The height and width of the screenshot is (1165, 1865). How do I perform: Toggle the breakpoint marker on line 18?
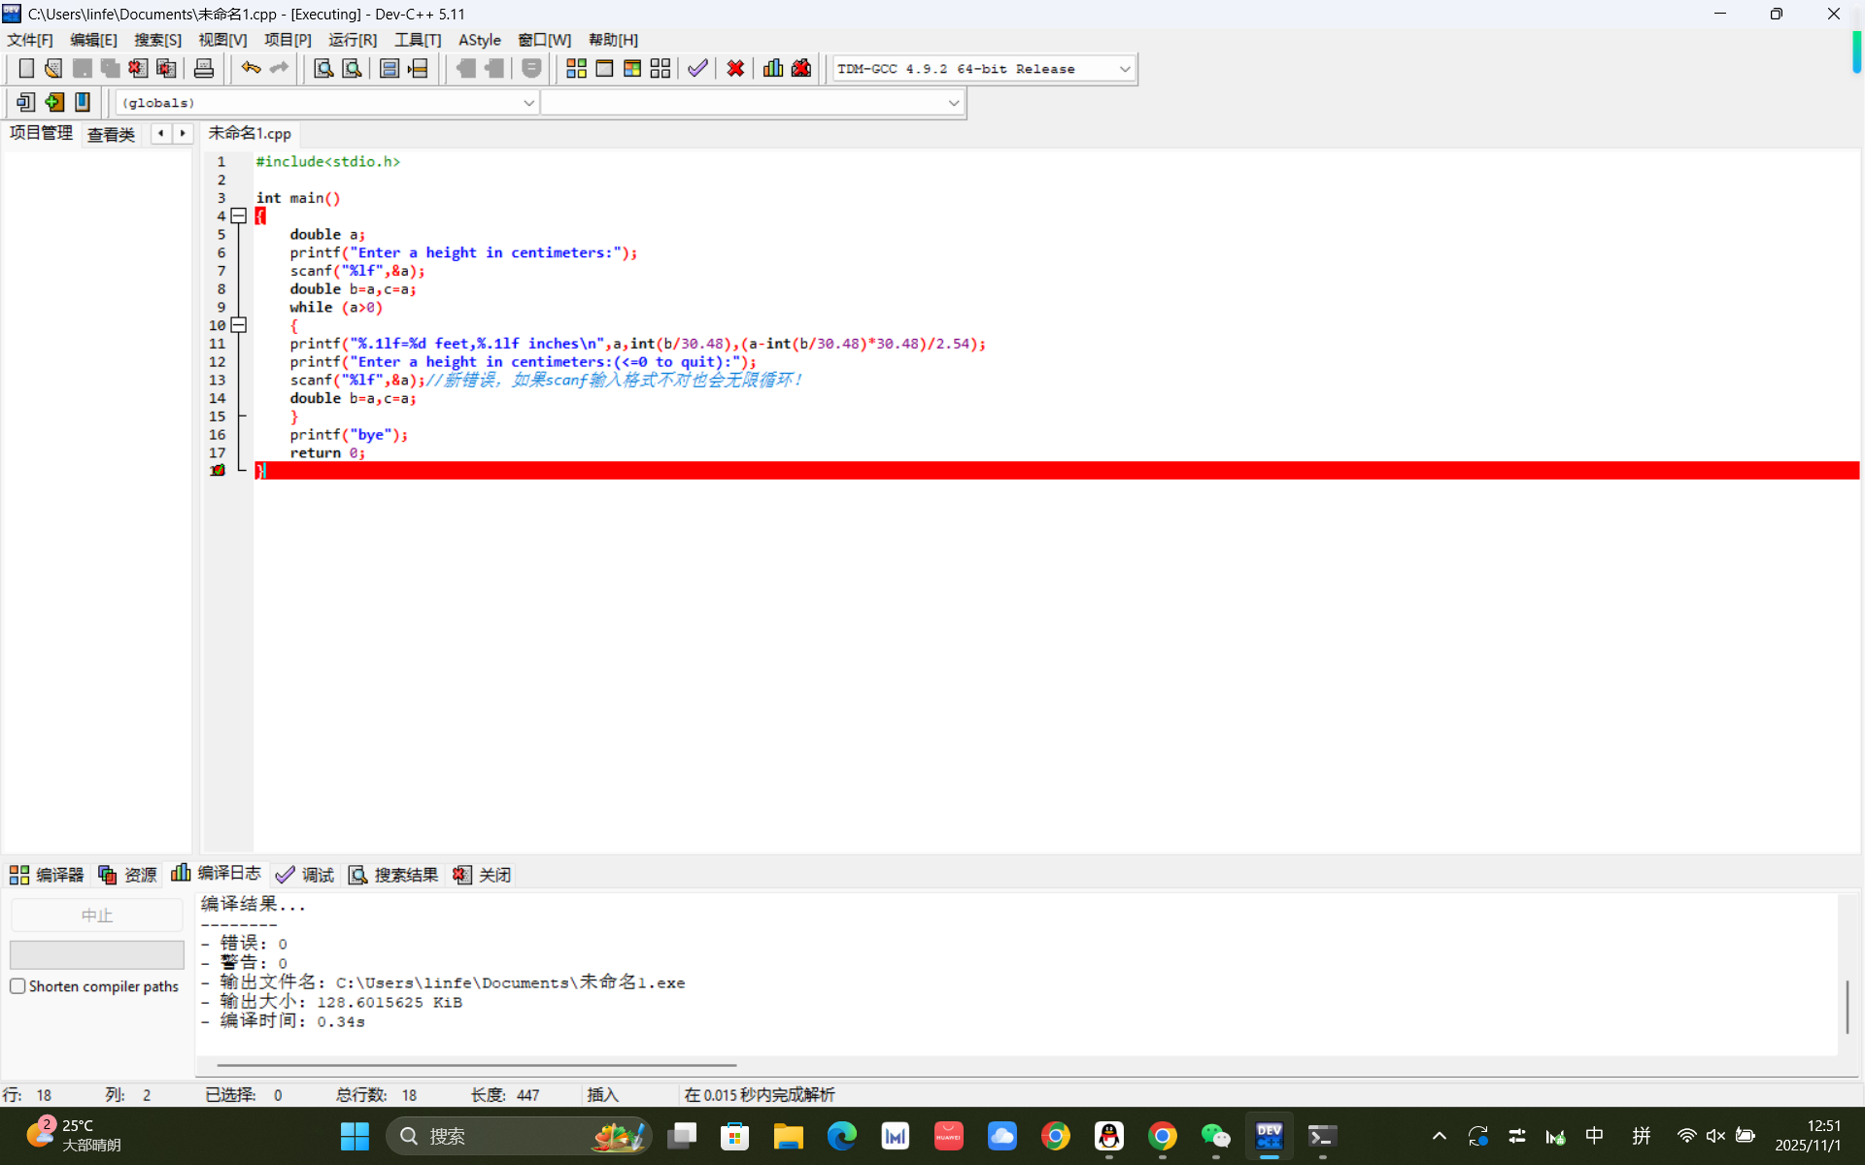(x=218, y=470)
